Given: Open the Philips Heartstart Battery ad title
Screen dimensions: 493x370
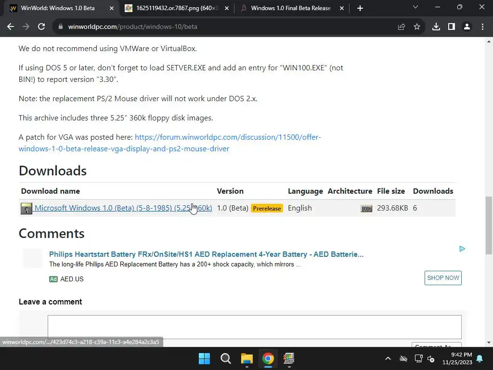Looking at the screenshot, I should 206,254.
